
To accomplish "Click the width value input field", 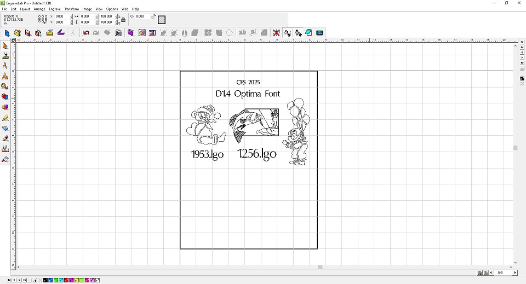I will [87, 16].
